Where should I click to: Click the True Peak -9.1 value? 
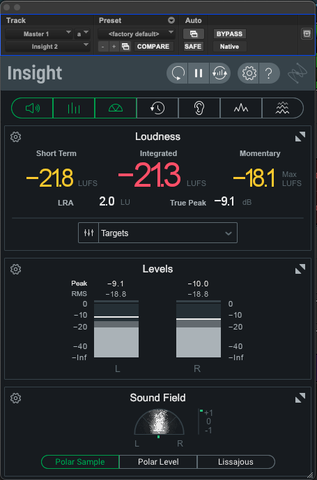(224, 201)
